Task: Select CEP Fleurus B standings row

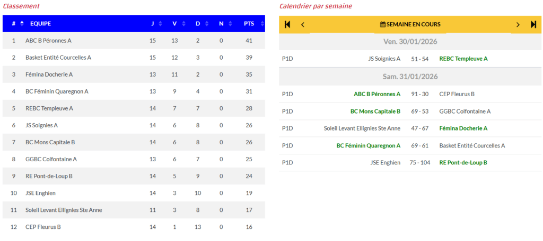Action: (x=43, y=227)
